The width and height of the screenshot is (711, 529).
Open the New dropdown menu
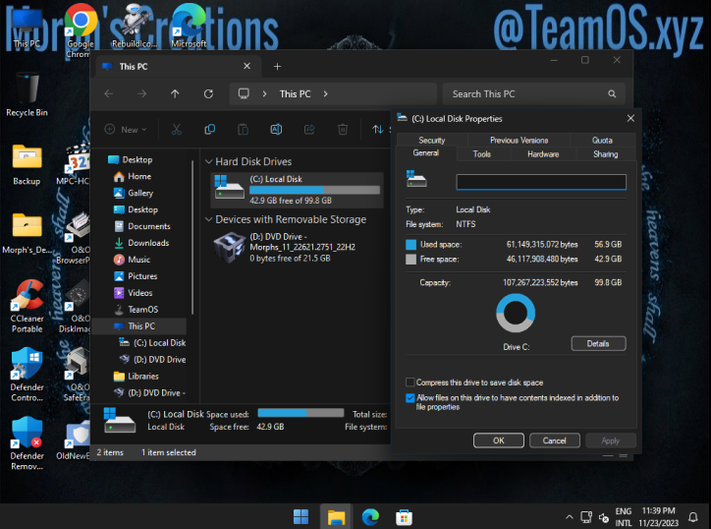(x=126, y=130)
